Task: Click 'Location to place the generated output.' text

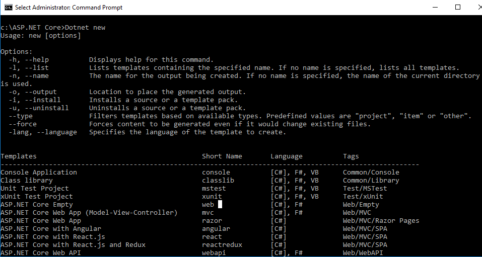Action: [x=168, y=92]
